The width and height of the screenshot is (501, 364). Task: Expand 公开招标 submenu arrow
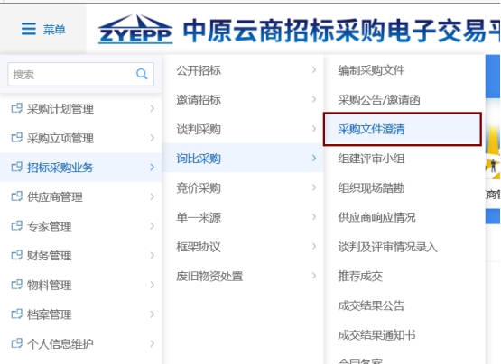tap(314, 70)
